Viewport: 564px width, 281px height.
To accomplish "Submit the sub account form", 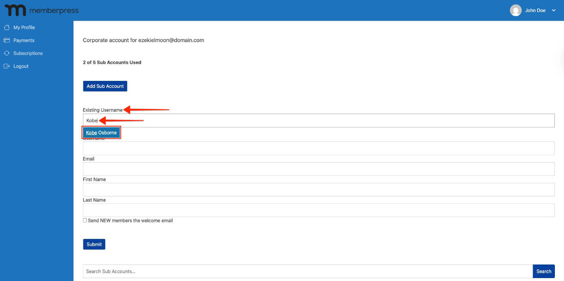I will [94, 244].
